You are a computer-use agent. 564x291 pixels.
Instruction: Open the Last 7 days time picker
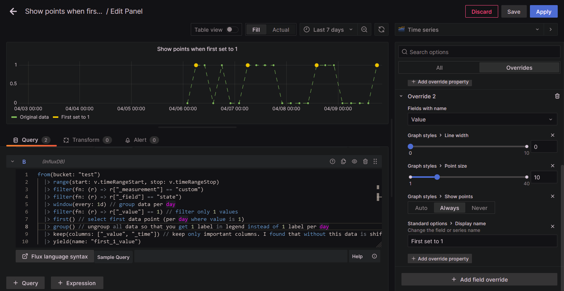(x=328, y=30)
